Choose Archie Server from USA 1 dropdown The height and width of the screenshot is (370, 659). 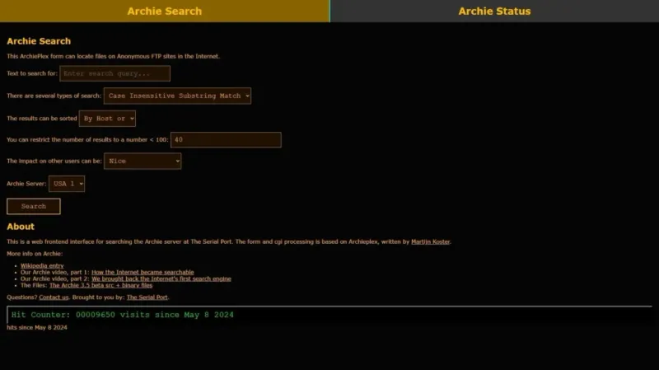click(x=67, y=184)
